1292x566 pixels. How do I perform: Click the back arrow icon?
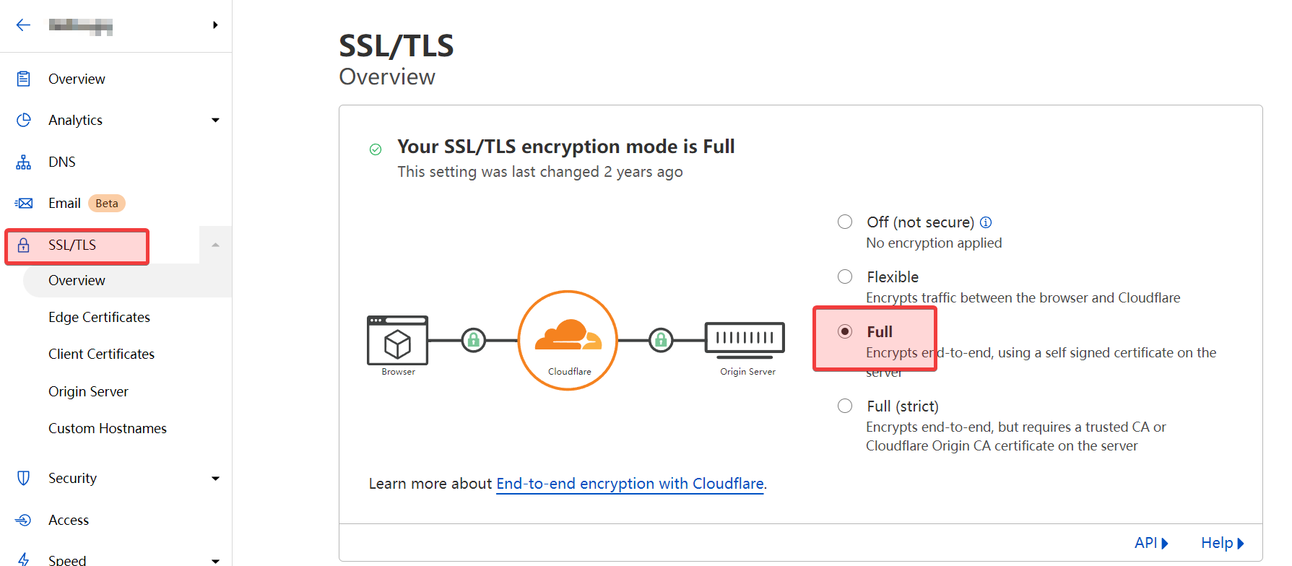23,25
